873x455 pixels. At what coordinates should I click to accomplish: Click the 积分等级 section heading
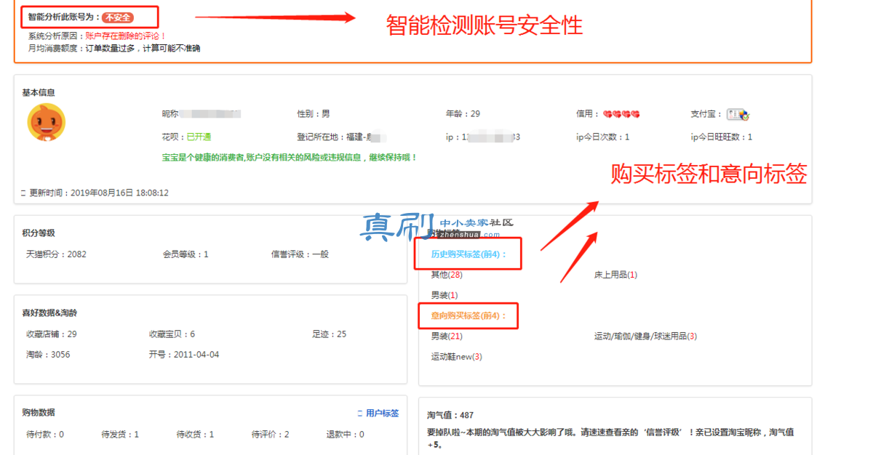tap(39, 233)
